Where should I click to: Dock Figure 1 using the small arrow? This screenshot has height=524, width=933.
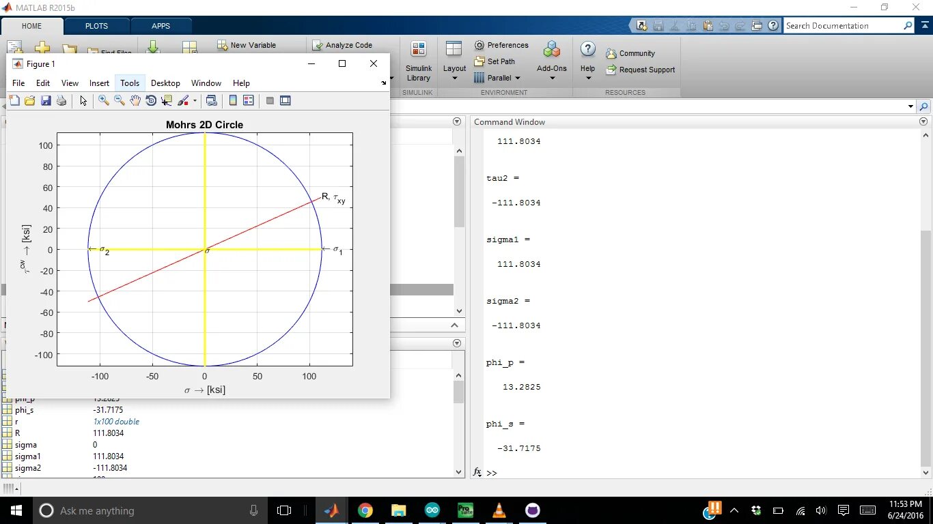383,83
